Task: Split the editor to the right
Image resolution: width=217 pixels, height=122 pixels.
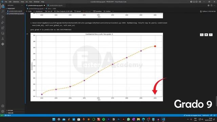Action: pos(212,5)
